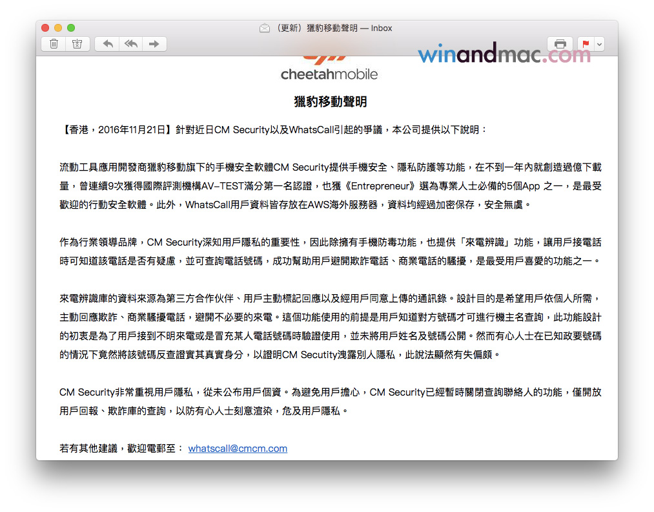Screen dimensions: 654x512
Task: Reply to the sender
Action: [x=108, y=44]
